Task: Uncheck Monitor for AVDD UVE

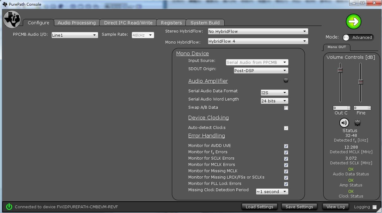Action: coord(286,146)
